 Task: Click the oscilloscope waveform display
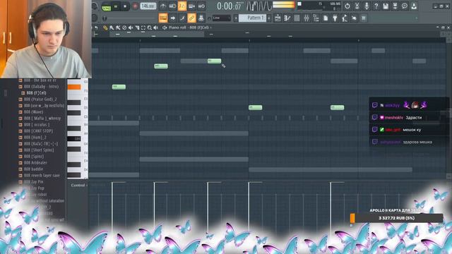point(259,6)
